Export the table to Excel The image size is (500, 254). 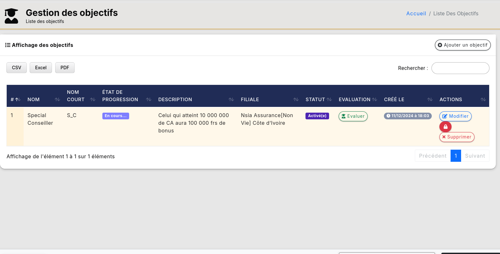pos(41,68)
